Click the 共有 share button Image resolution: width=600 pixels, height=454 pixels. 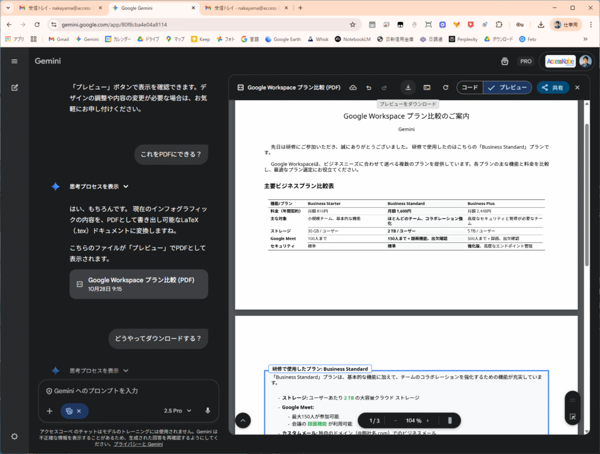click(553, 87)
